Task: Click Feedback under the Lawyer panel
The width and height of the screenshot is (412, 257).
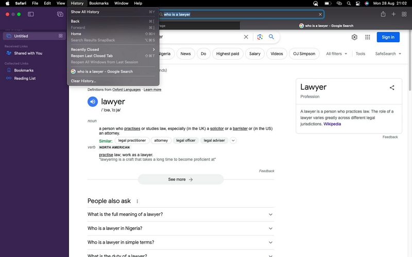Action: 390,137
